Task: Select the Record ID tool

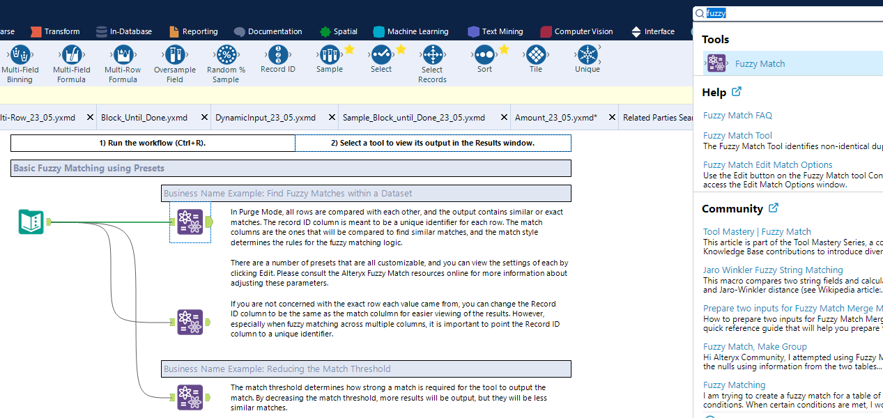Action: [277, 56]
